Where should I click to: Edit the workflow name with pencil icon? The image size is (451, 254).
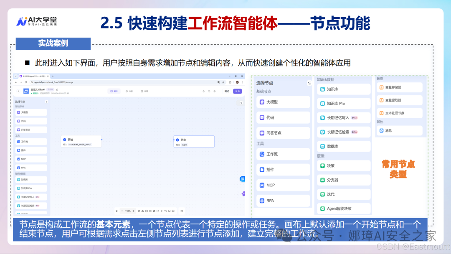tap(57, 89)
